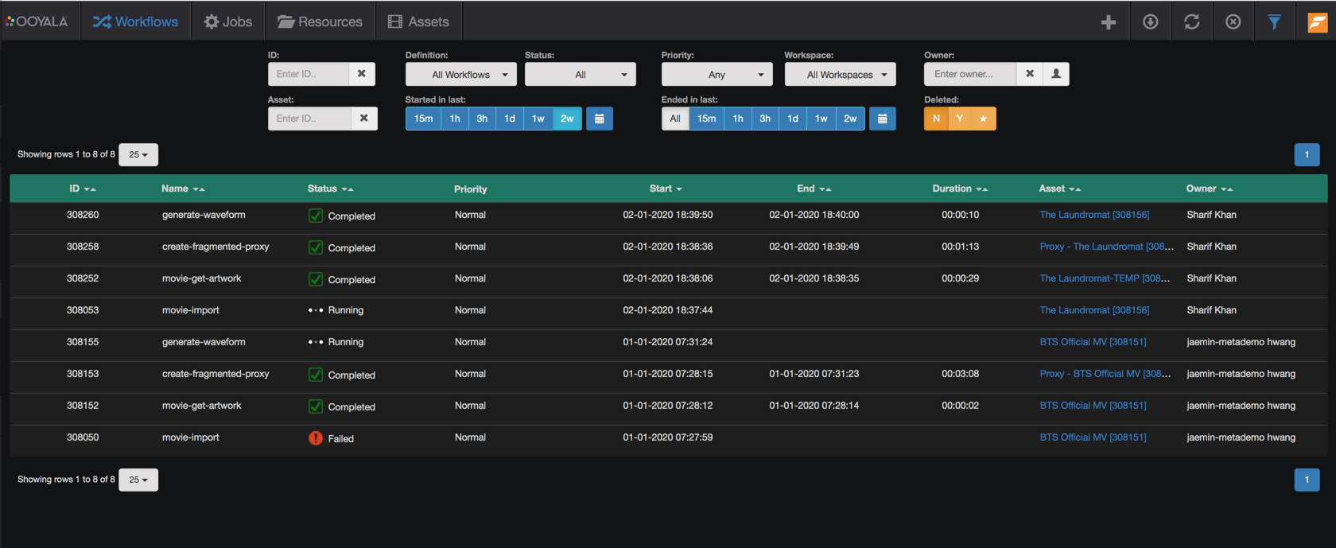This screenshot has width=1336, height=548.
Task: Open the All Workspaces dropdown
Action: (x=840, y=75)
